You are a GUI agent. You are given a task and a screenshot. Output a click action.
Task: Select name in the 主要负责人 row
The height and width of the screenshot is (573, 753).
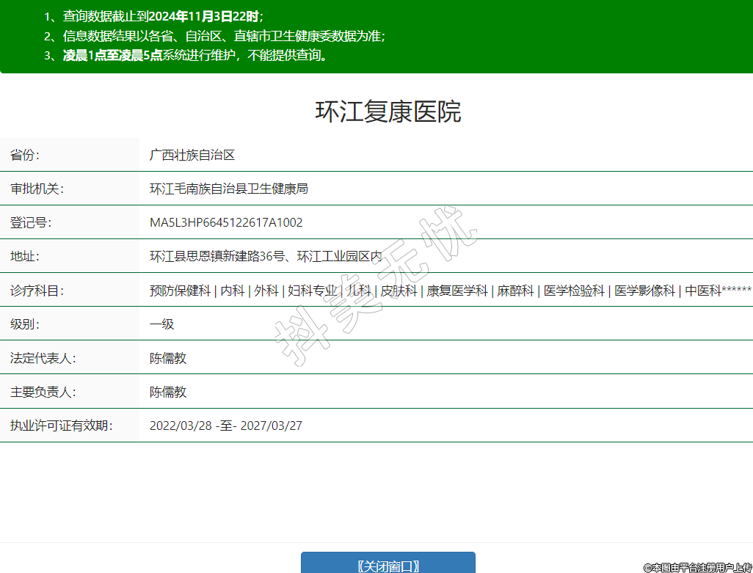[x=168, y=392]
